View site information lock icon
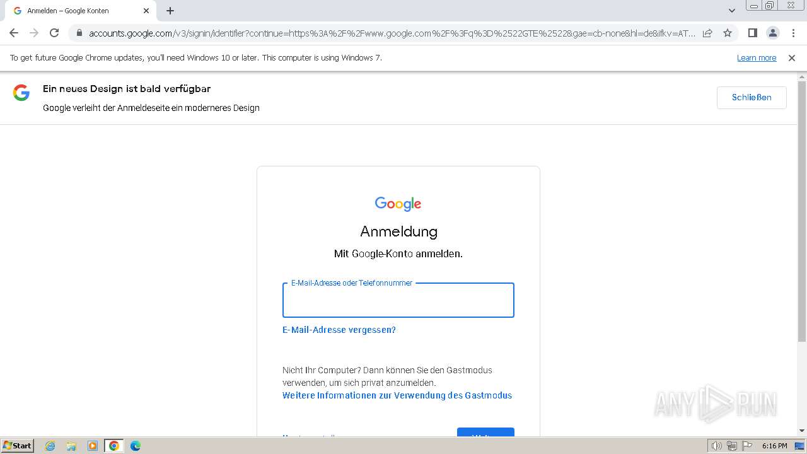This screenshot has width=807, height=454. [79, 33]
